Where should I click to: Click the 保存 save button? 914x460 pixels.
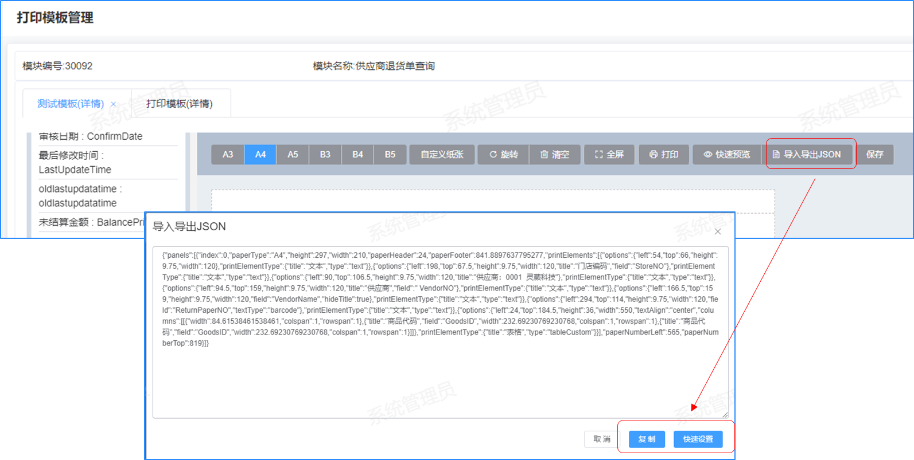click(x=875, y=155)
